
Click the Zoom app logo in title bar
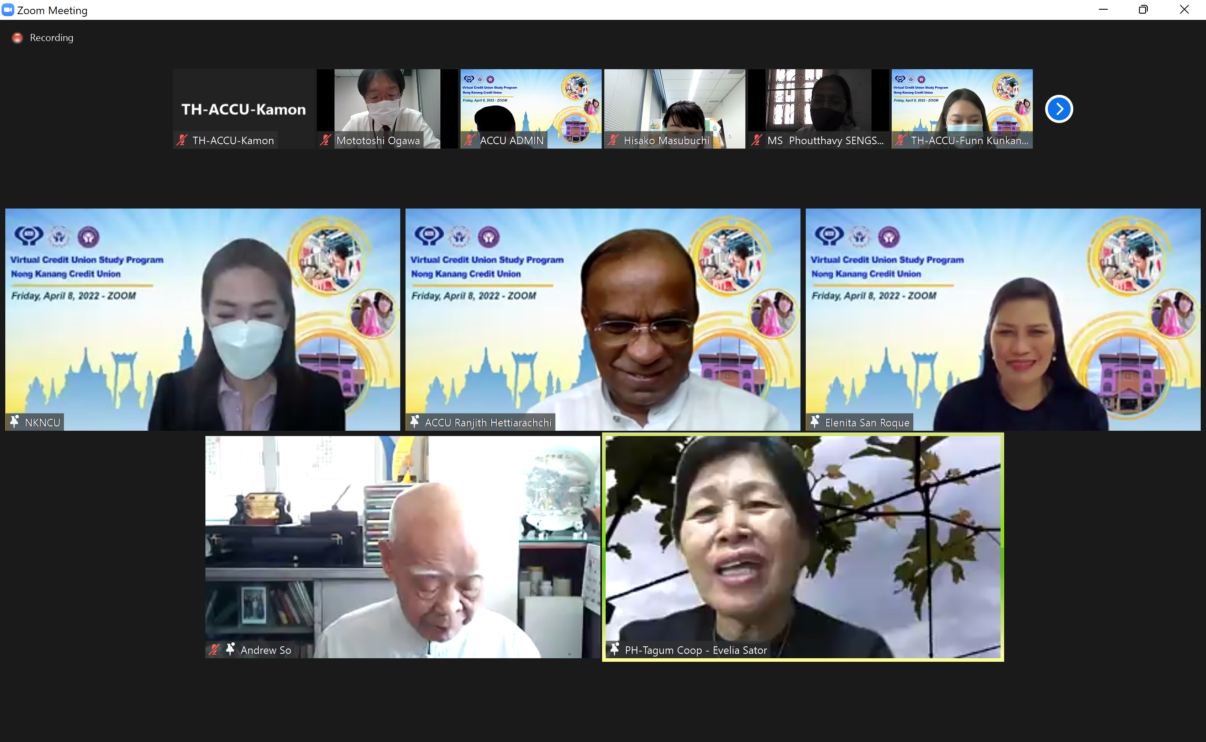click(8, 10)
